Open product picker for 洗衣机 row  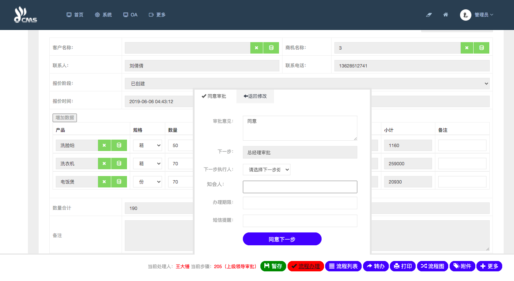tap(119, 164)
